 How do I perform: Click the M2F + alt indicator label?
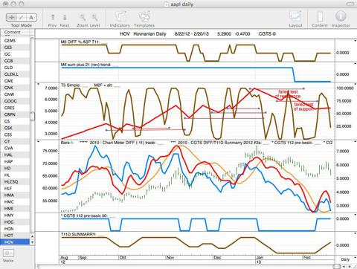click(x=103, y=85)
